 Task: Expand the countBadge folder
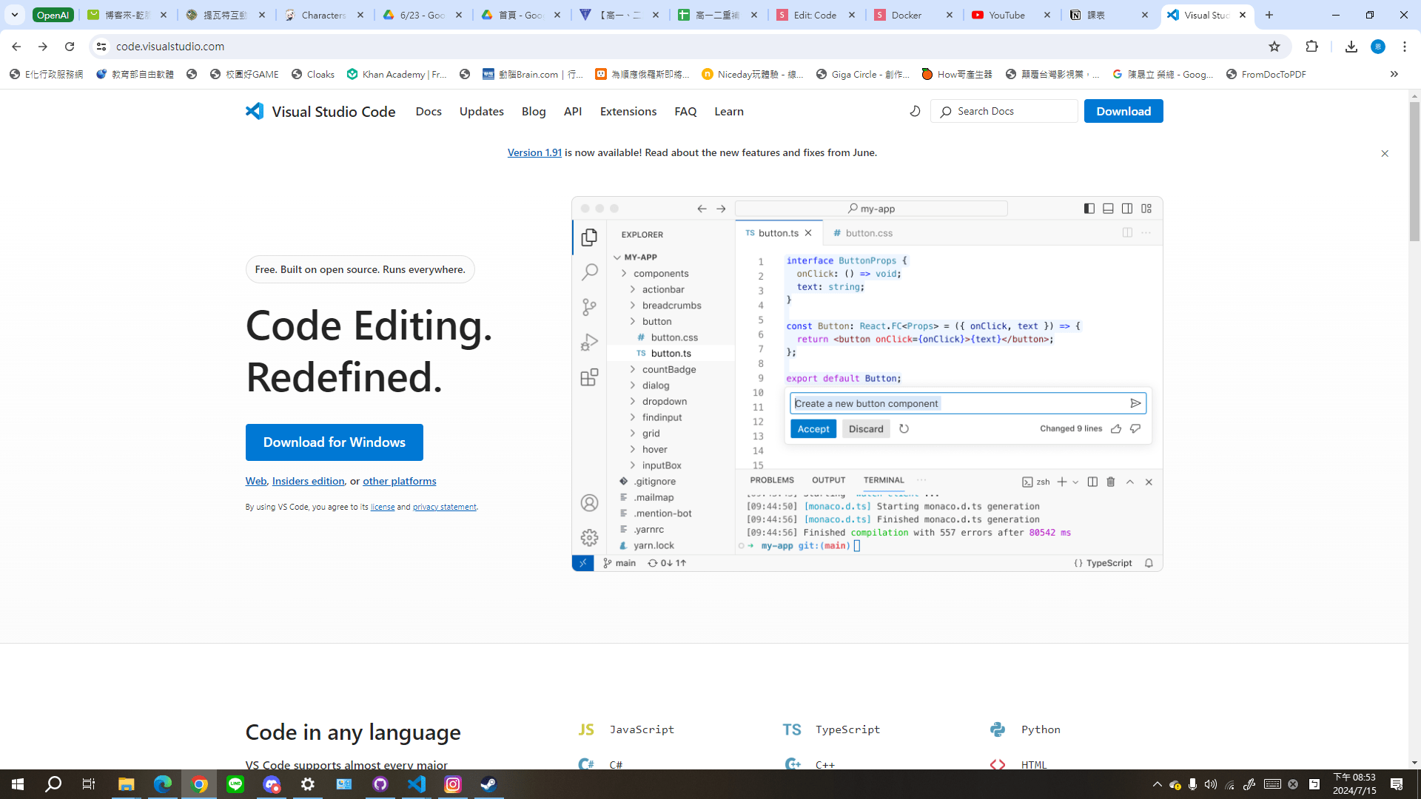[x=633, y=369]
